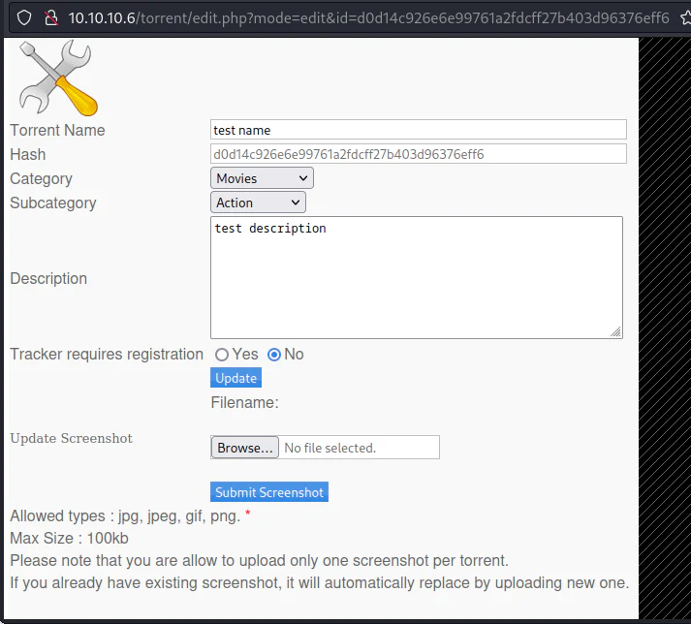The width and height of the screenshot is (691, 624).
Task: Click the 'Update Screenshot' label
Action: click(x=72, y=438)
